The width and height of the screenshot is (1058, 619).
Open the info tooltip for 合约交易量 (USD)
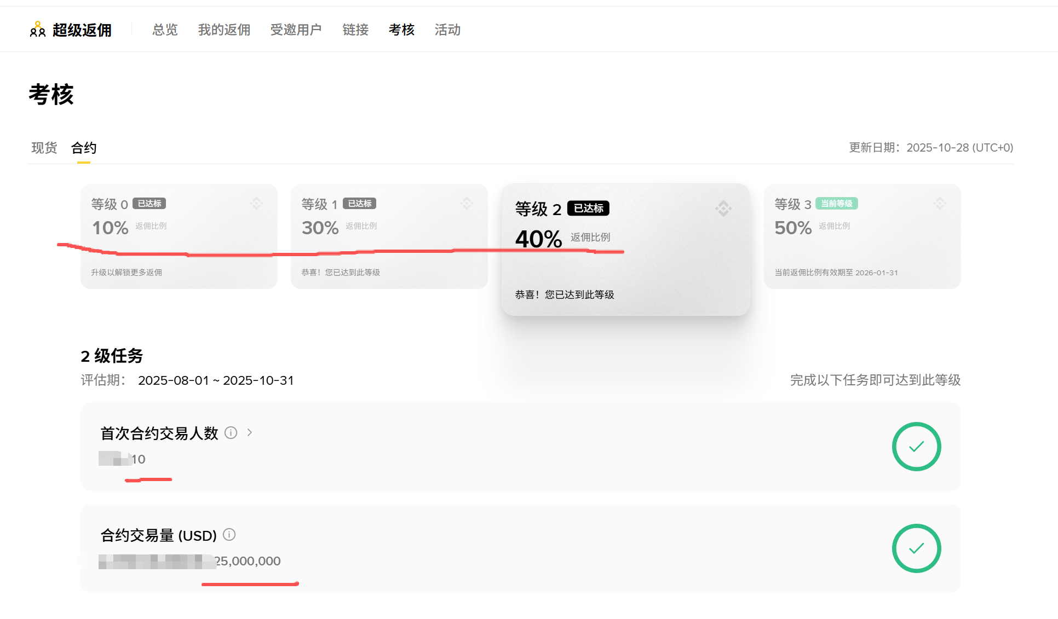229,535
